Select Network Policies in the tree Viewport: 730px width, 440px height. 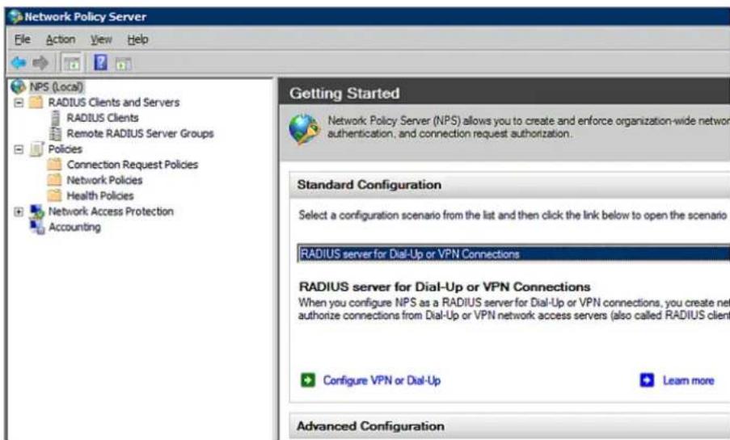point(104,180)
